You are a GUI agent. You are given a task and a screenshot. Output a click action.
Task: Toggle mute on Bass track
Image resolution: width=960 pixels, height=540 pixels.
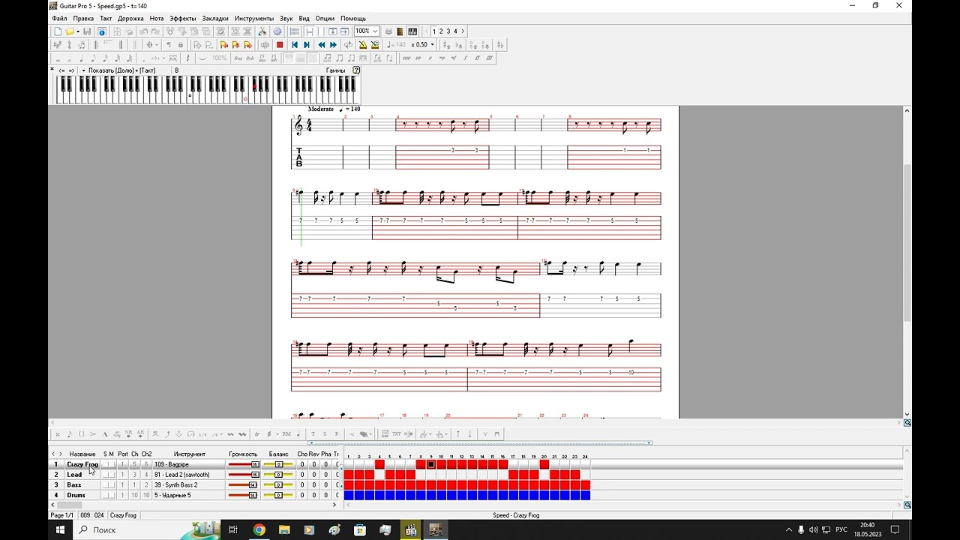pos(112,485)
